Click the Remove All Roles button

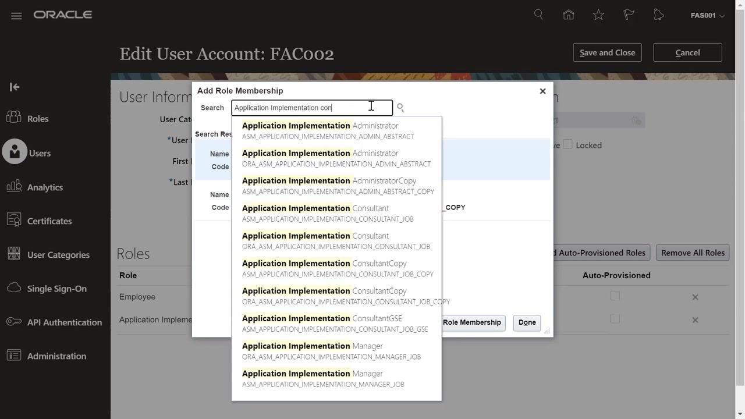pyautogui.click(x=693, y=253)
